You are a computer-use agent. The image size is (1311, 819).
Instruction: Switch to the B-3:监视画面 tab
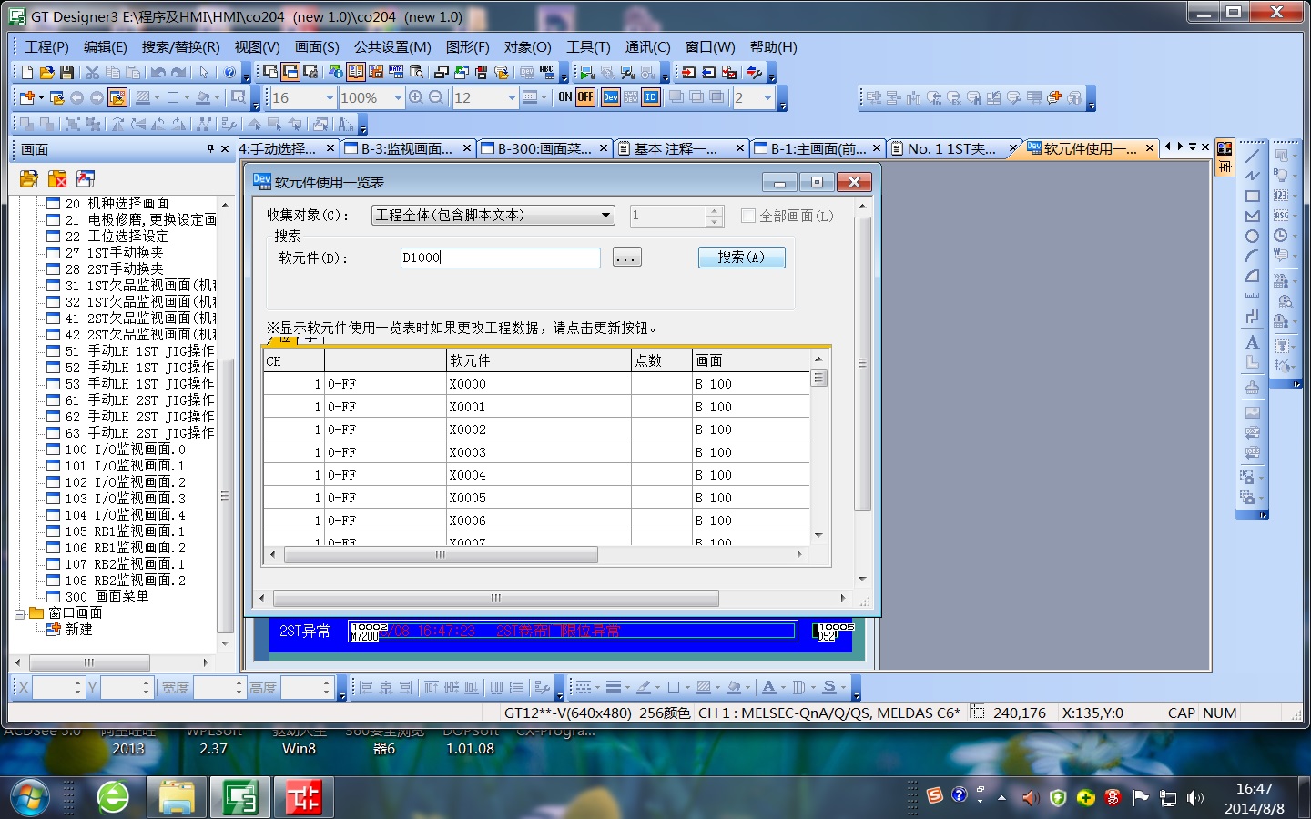click(x=406, y=148)
